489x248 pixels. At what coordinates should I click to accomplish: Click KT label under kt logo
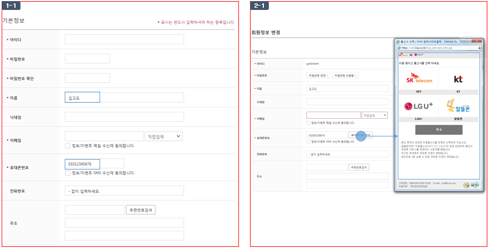[x=458, y=92]
